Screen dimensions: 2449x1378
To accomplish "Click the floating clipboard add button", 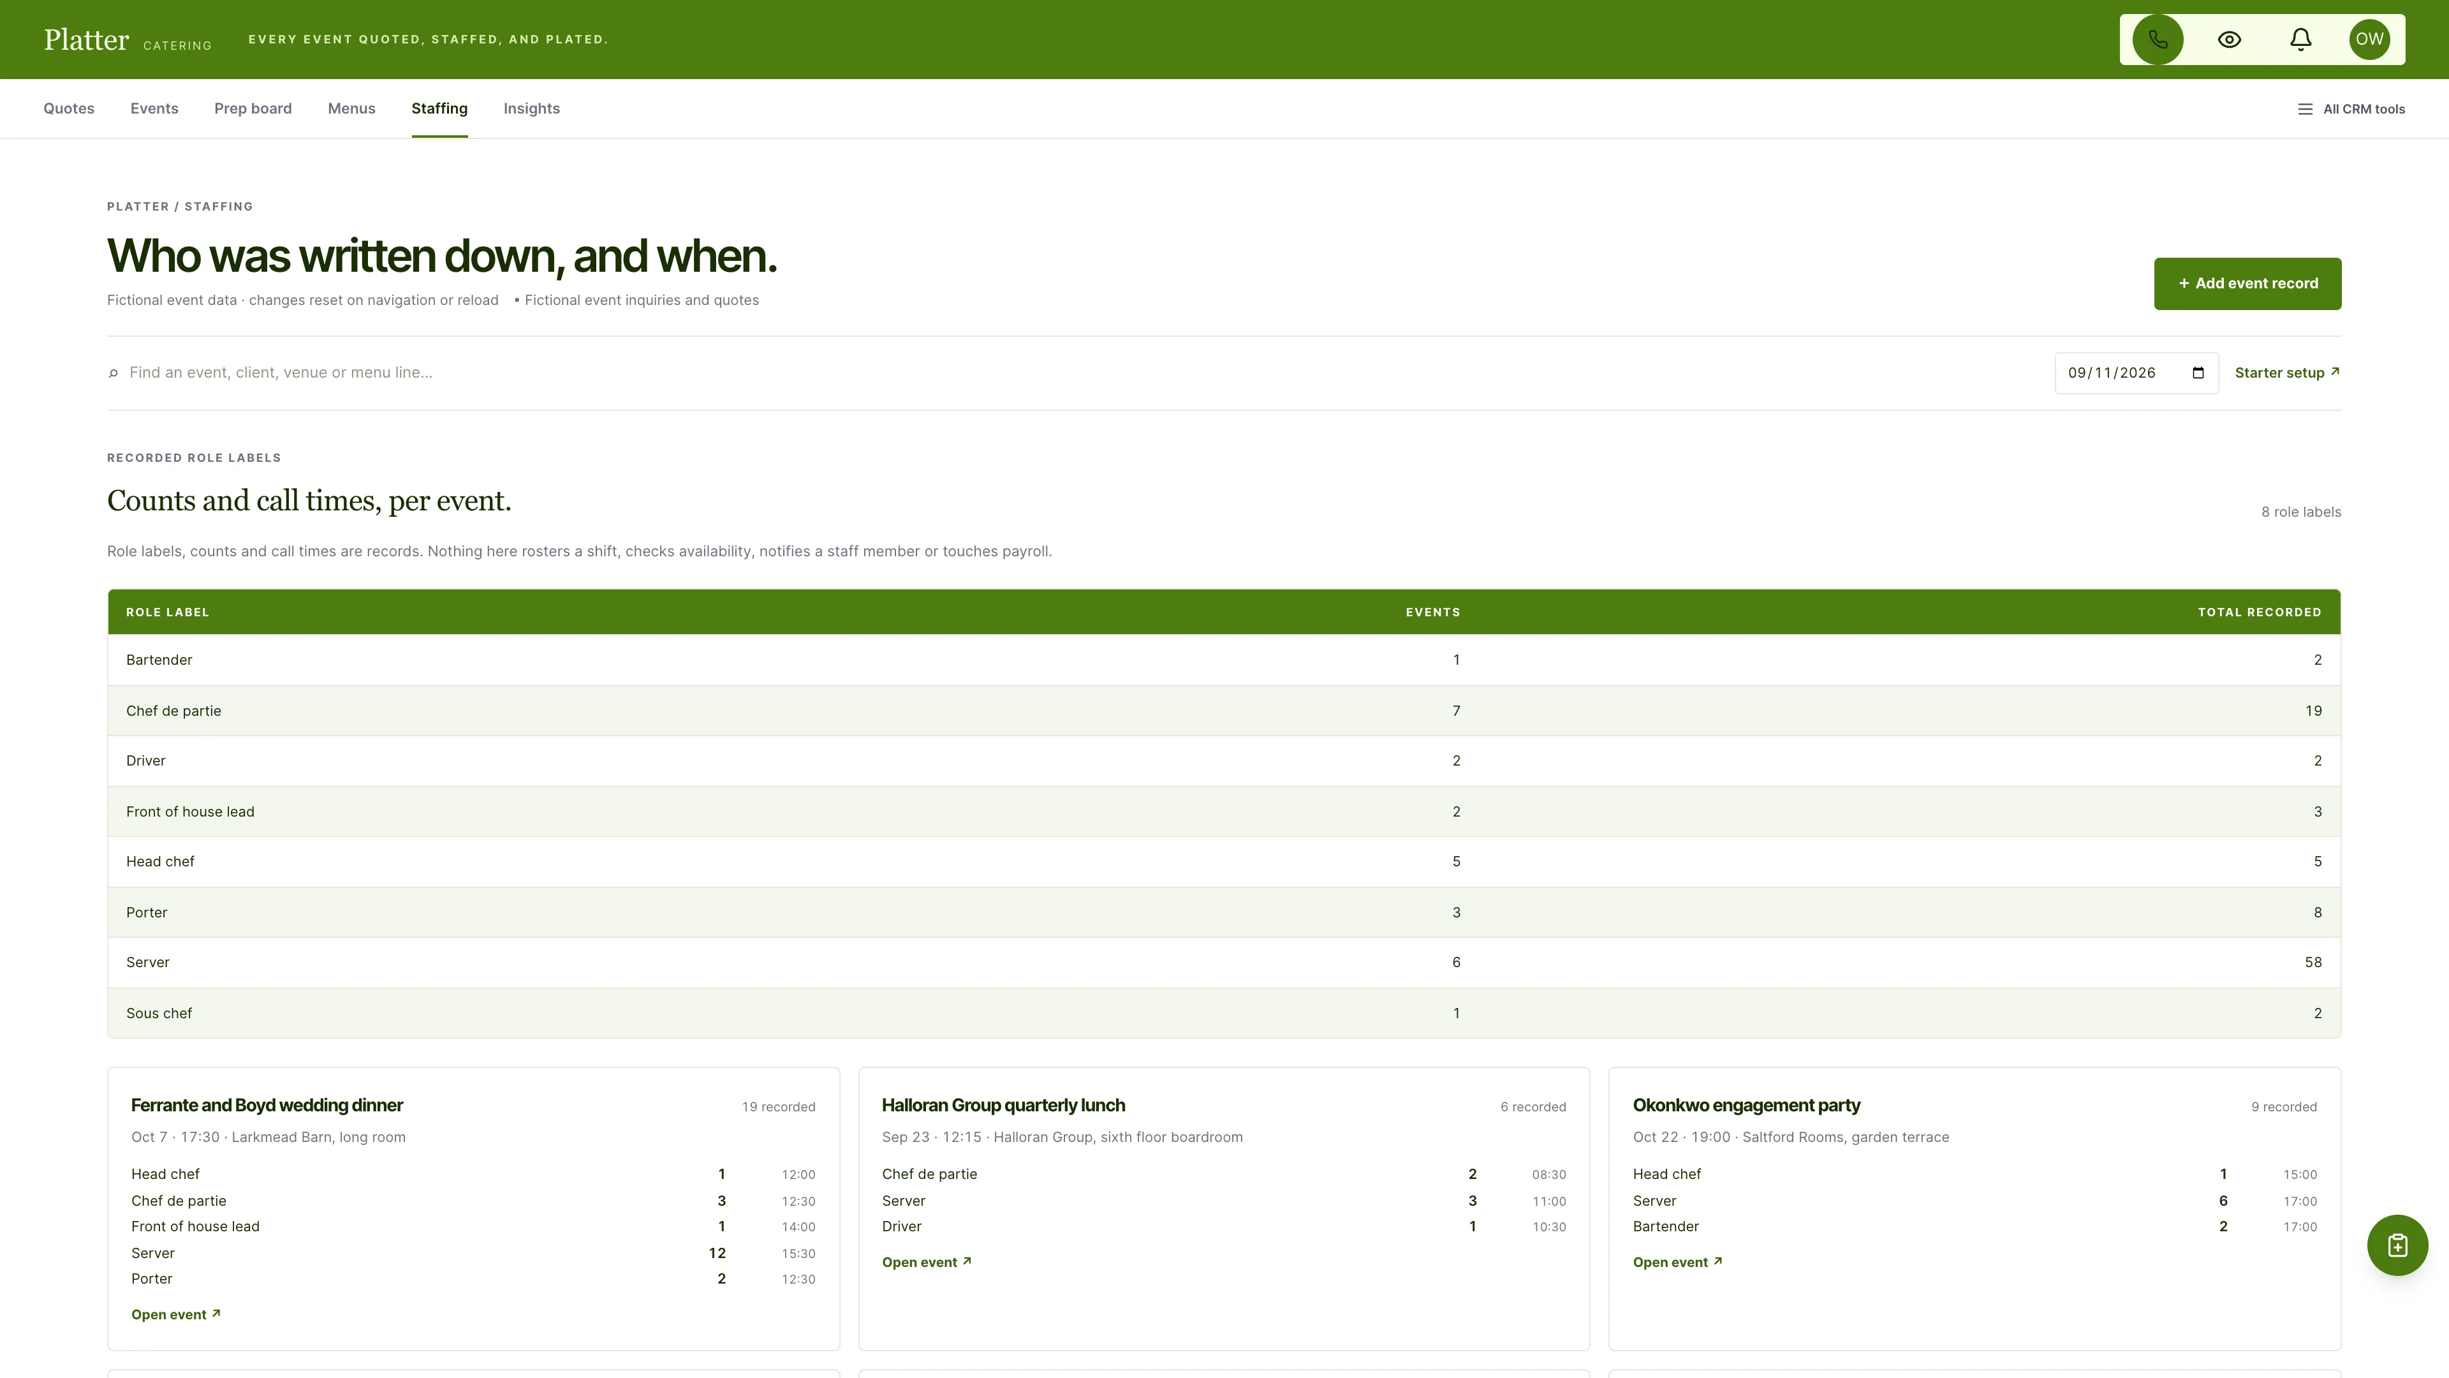I will (2397, 1245).
